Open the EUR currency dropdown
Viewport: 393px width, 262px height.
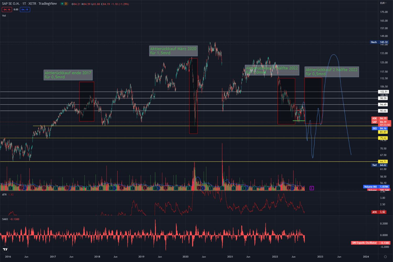(383, 3)
